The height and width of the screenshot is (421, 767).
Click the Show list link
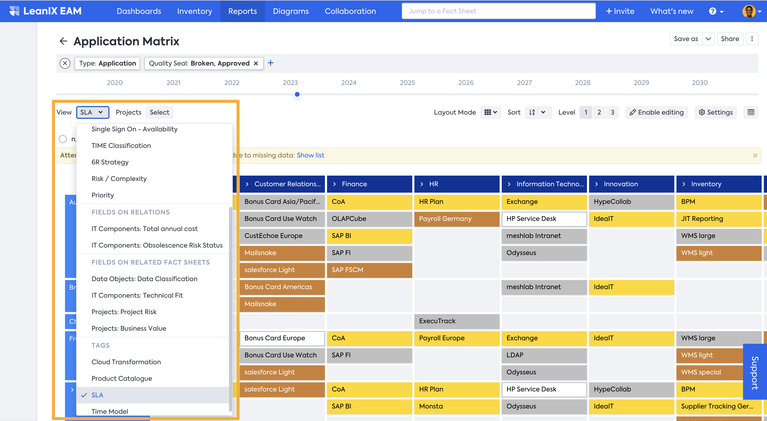point(310,155)
